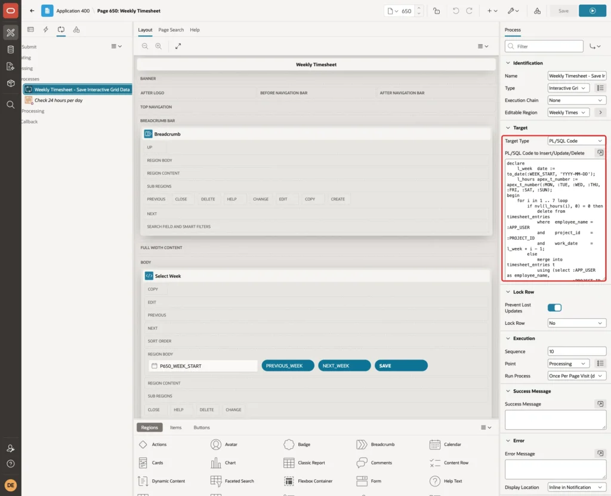Switch to the Page Search tab
The width and height of the screenshot is (611, 496).
click(171, 30)
